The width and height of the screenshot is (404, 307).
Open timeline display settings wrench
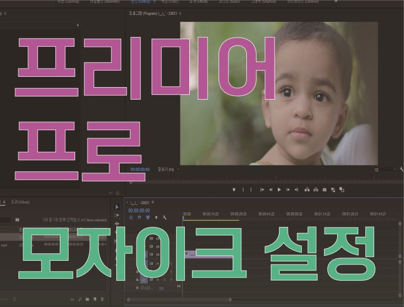pyautogui.click(x=164, y=218)
